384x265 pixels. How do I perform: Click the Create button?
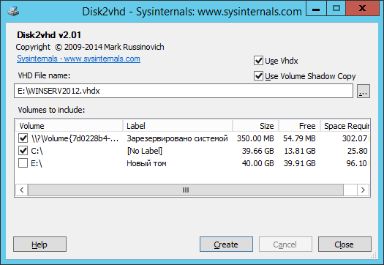click(226, 245)
